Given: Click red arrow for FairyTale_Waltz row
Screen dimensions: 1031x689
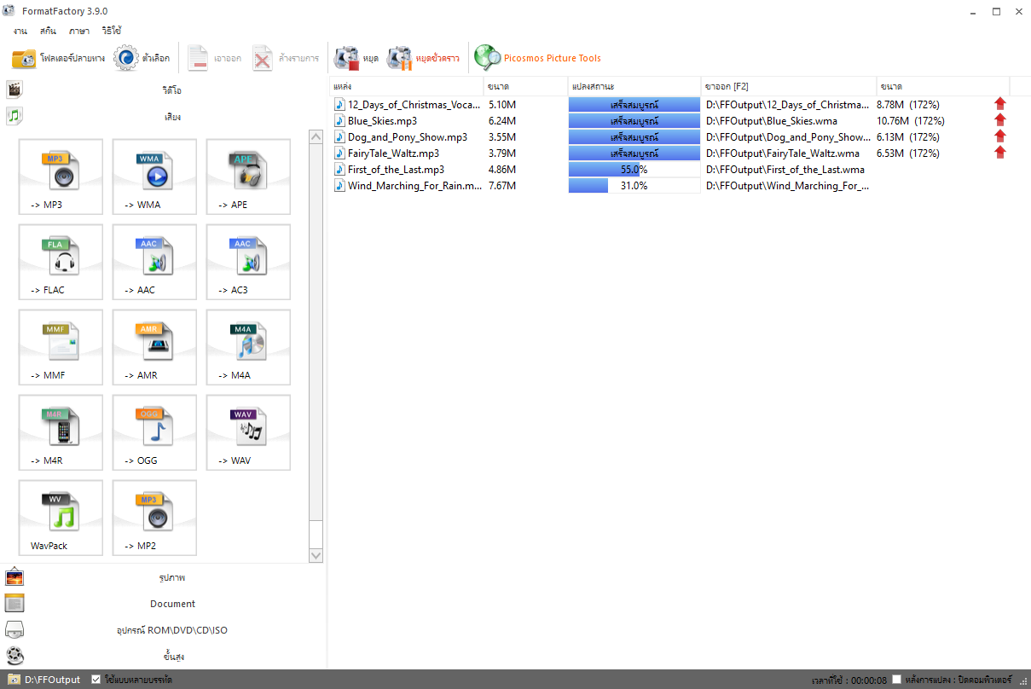Looking at the screenshot, I should (1000, 153).
